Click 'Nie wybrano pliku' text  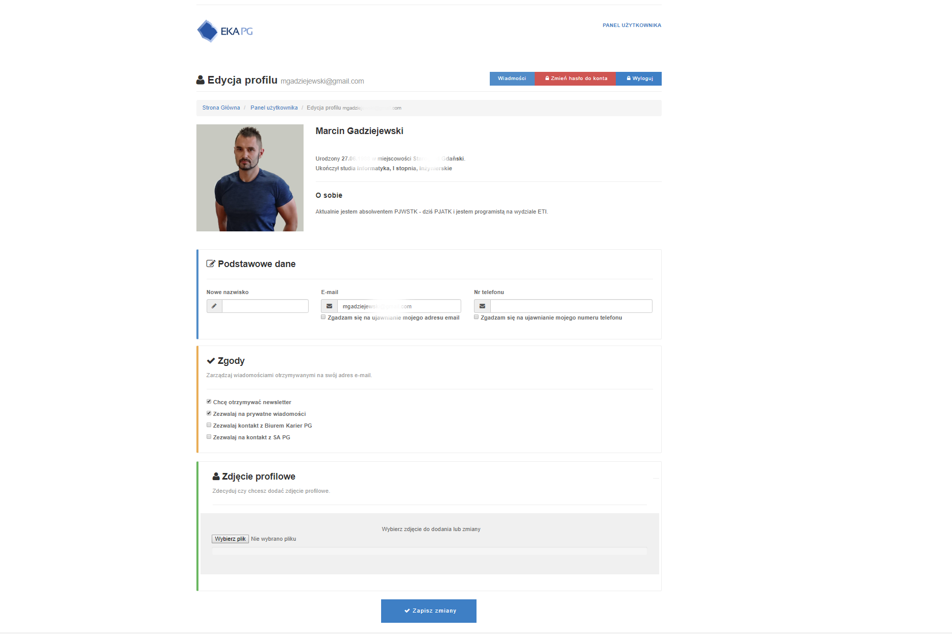pyautogui.click(x=273, y=539)
